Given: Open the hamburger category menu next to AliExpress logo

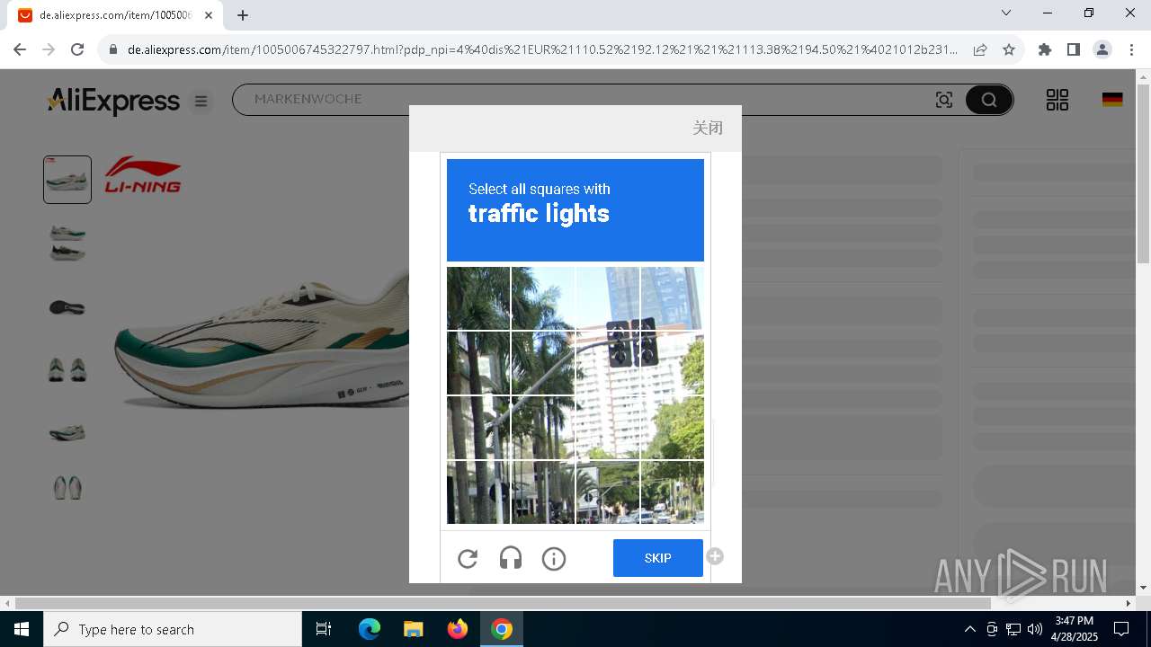Looking at the screenshot, I should pos(201,102).
